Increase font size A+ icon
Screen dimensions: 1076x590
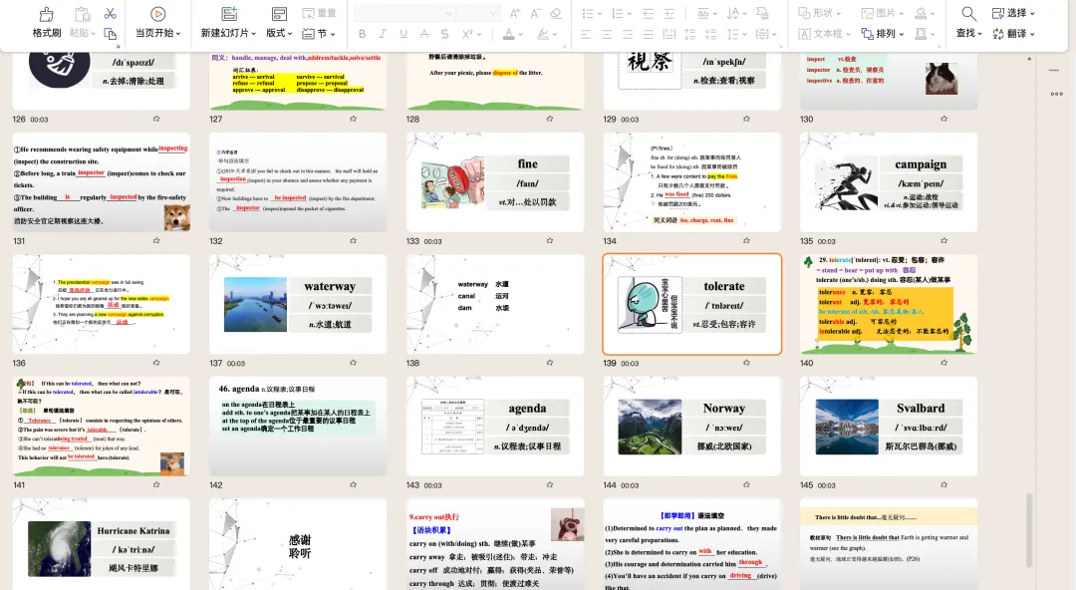(515, 14)
